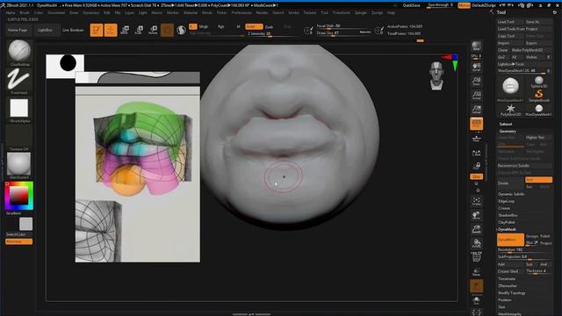The image size is (562, 316).
Task: Click the Transp transparency icon
Action: click(476, 272)
